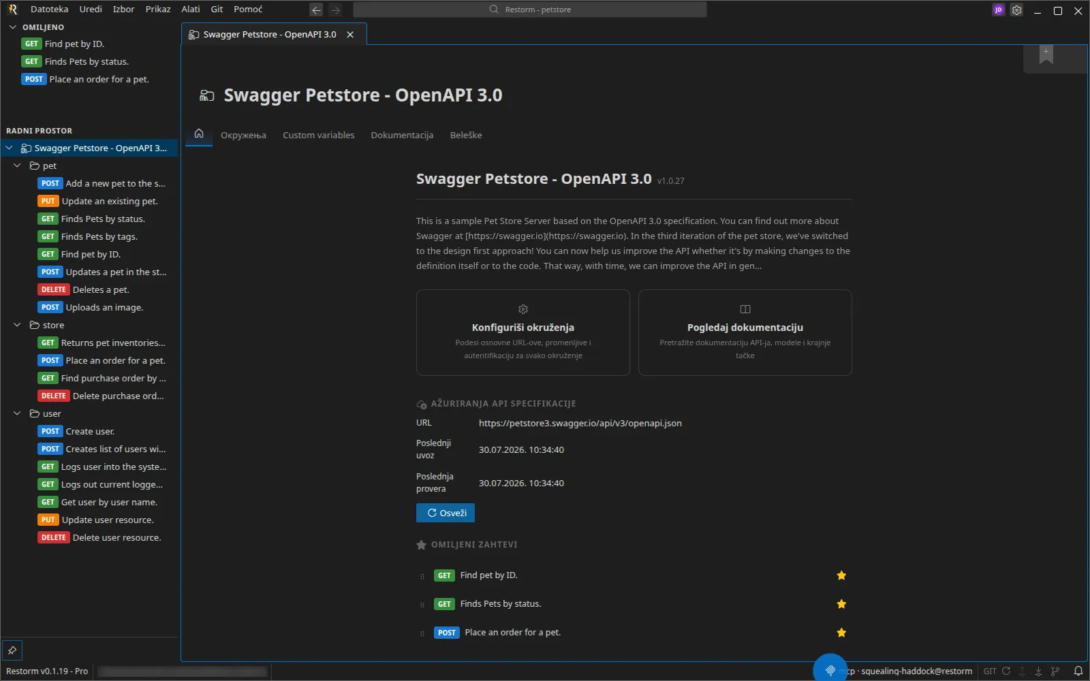Click the GIT label in status bar
The width and height of the screenshot is (1090, 681).
click(990, 671)
